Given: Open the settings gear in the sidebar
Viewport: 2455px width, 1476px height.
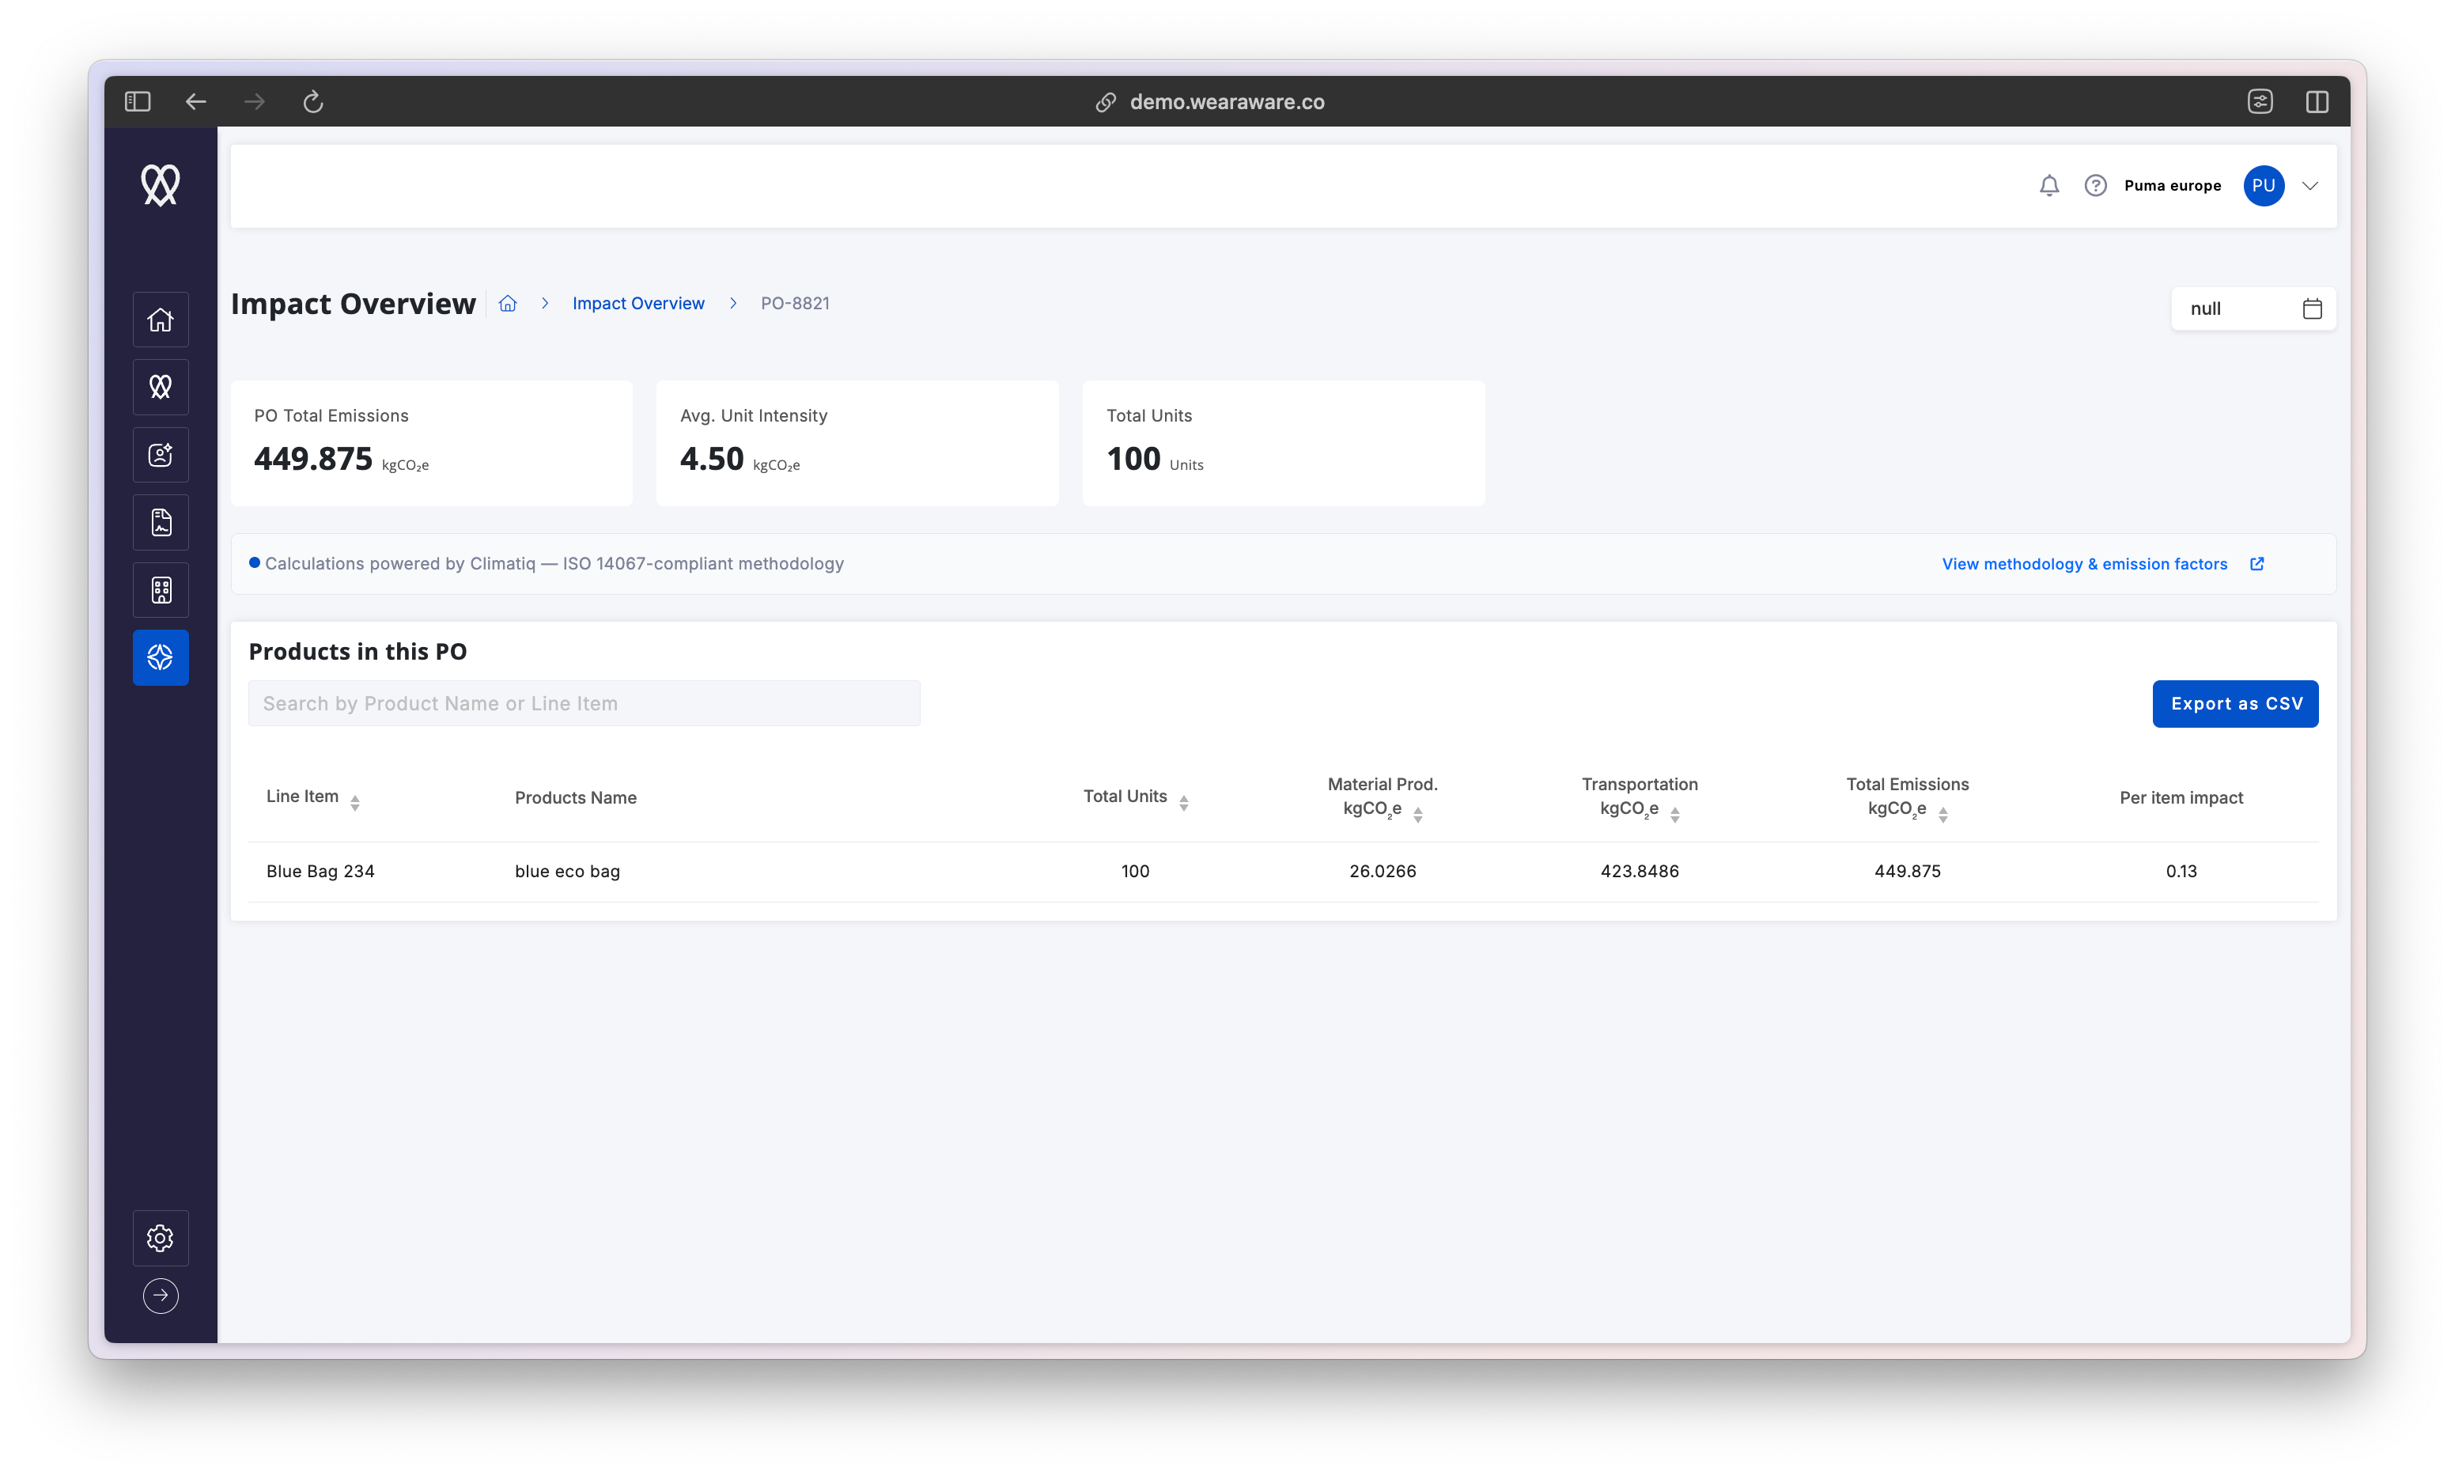Looking at the screenshot, I should click(160, 1237).
